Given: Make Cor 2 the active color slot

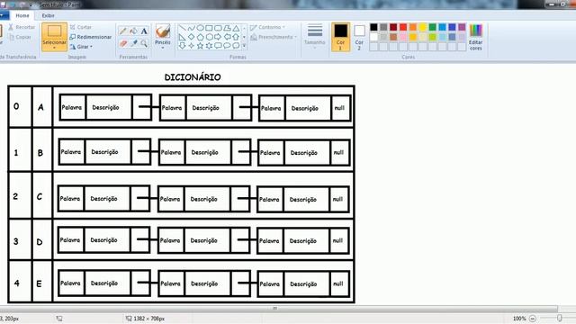Looking at the screenshot, I should (x=359, y=37).
